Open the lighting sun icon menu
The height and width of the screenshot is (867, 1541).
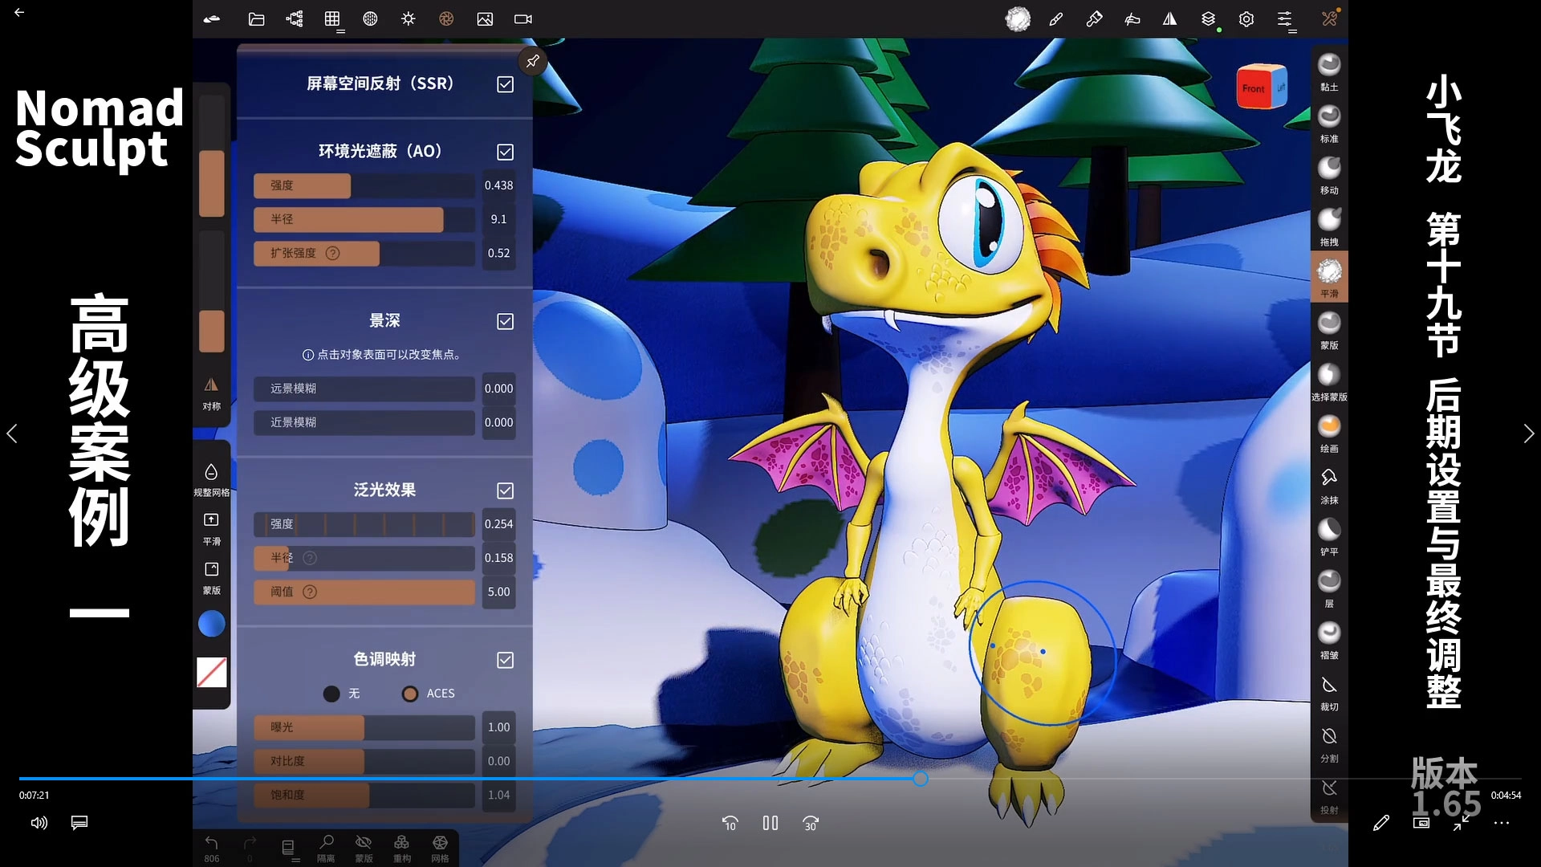[409, 19]
